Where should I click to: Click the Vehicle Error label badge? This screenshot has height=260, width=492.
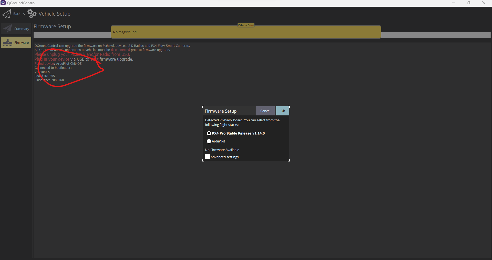pyautogui.click(x=246, y=25)
